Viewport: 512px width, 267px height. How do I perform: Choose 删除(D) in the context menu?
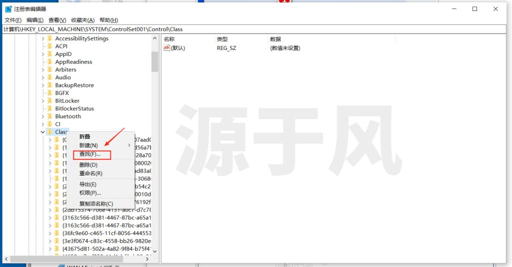(101, 165)
